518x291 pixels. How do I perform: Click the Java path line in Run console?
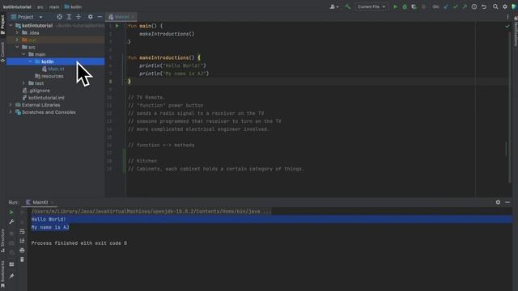[151, 212]
